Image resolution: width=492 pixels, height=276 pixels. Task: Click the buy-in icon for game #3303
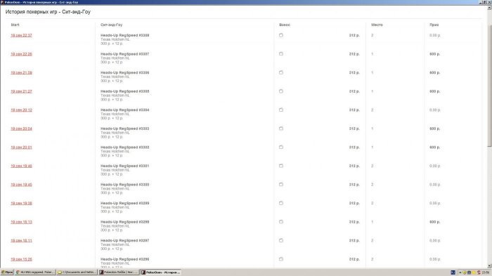pos(281,129)
